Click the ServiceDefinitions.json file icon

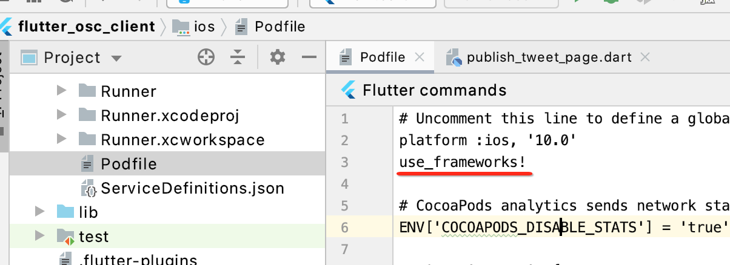point(89,188)
